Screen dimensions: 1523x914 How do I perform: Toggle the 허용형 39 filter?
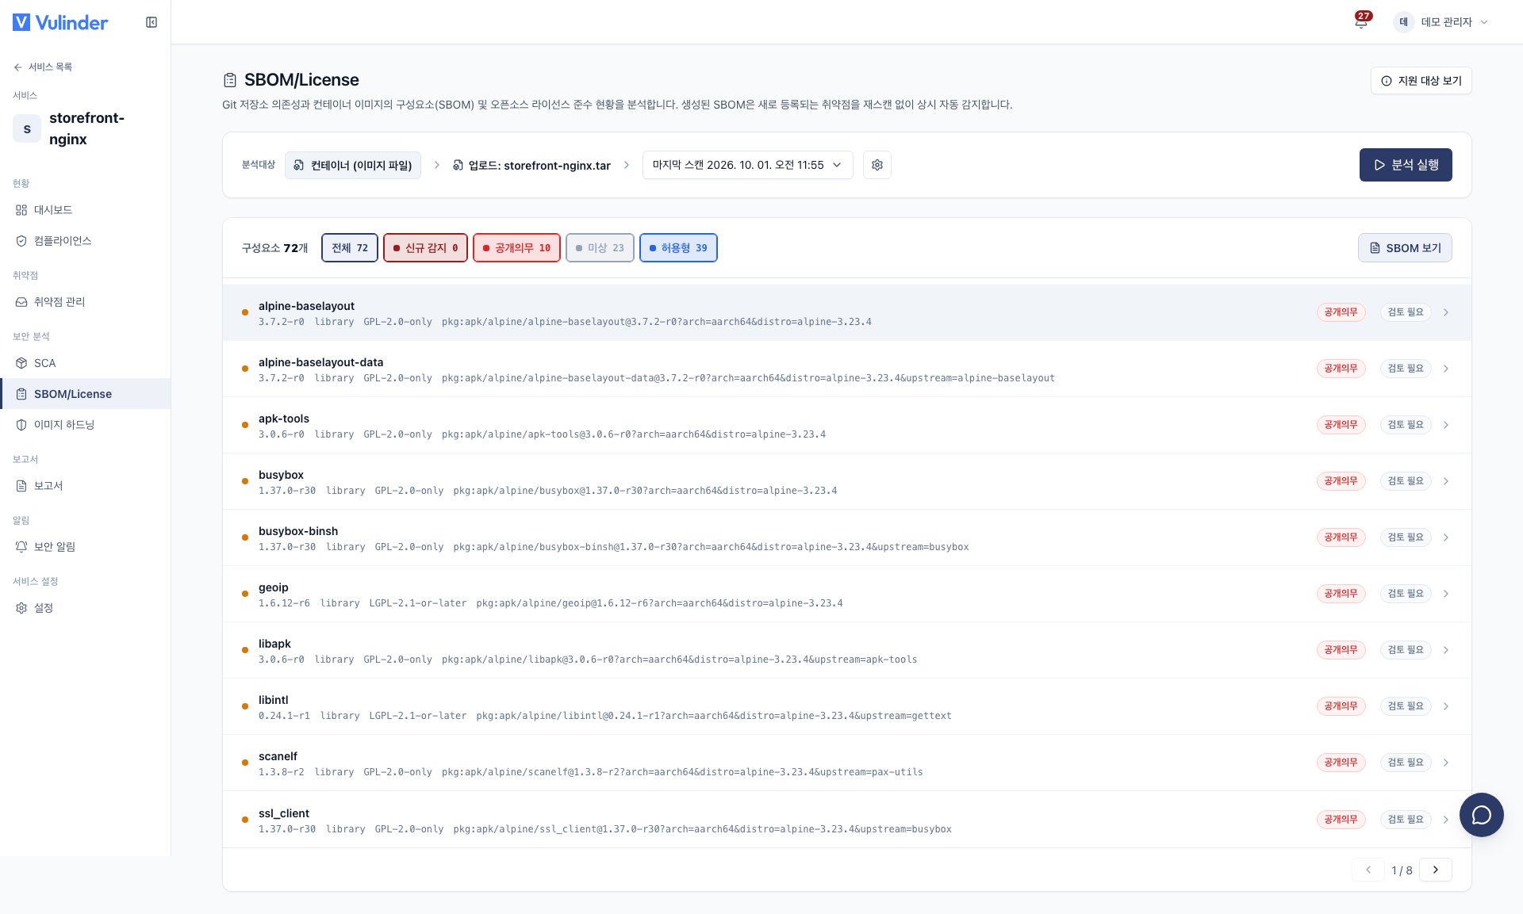click(678, 248)
